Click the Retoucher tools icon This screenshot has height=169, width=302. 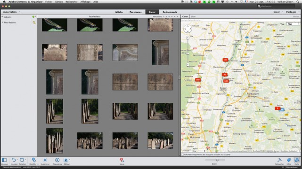[x=279, y=160]
